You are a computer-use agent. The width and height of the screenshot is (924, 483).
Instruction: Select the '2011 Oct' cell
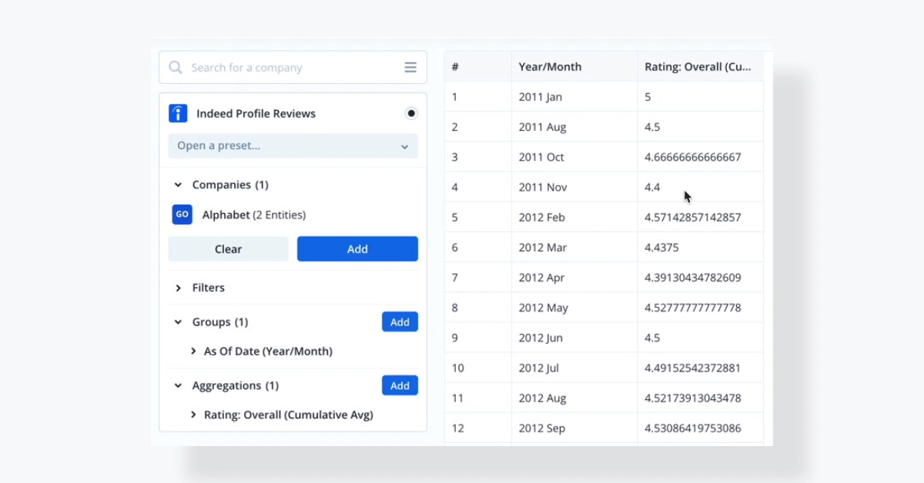pyautogui.click(x=574, y=157)
